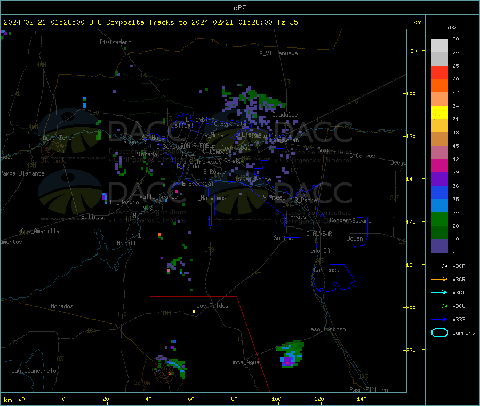Click the L_Malvinas place label
This screenshot has width=480, height=406.
[x=210, y=198]
